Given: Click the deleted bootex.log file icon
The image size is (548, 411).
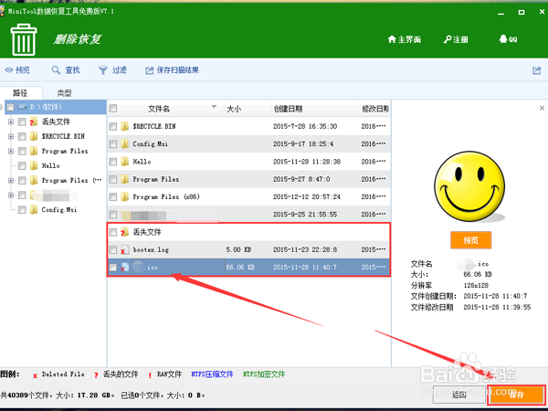Looking at the screenshot, I should coord(125,249).
